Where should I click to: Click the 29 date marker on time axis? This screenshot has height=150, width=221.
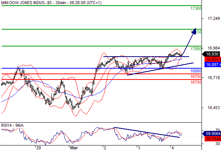[39, 148]
